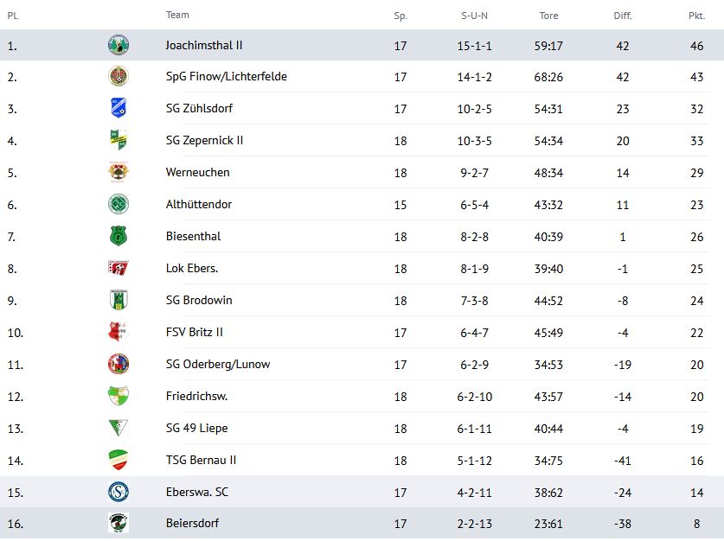Select the Eberswa. SC blue circular logo
724x541 pixels.
[x=119, y=492]
